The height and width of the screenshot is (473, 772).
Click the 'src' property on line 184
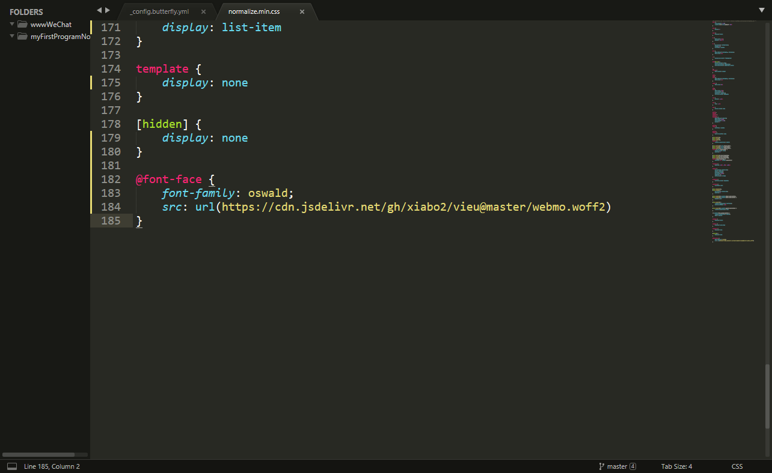[x=171, y=207]
